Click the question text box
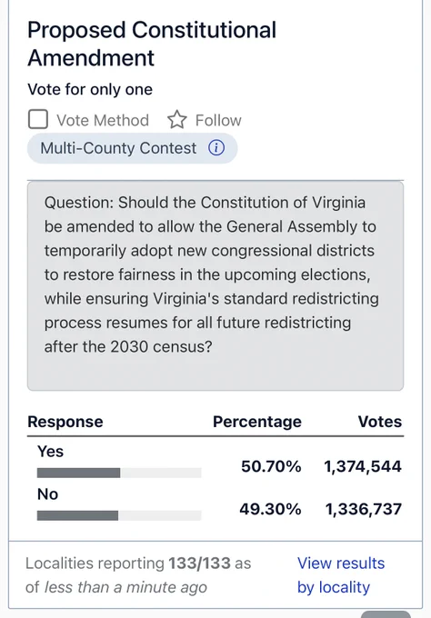The image size is (431, 618). pos(215,285)
